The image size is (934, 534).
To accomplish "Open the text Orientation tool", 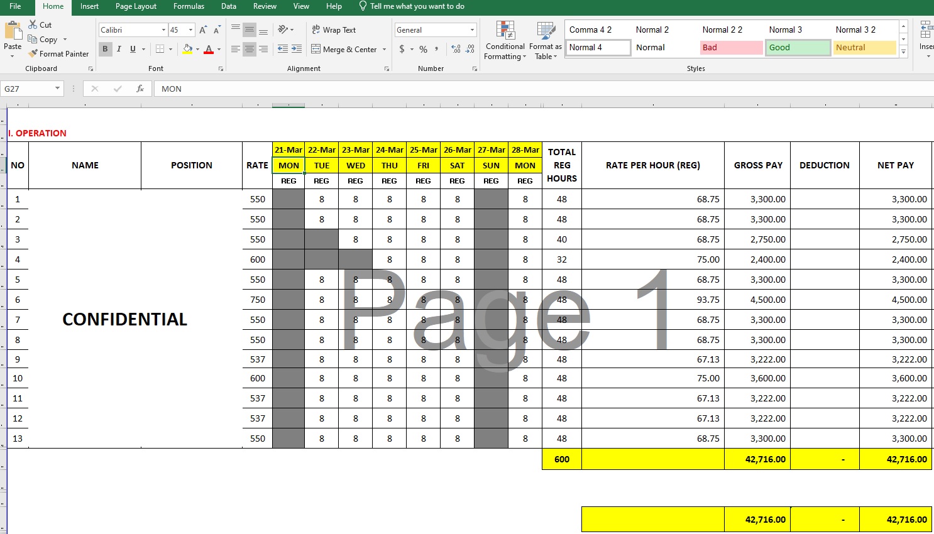I will pos(283,30).
